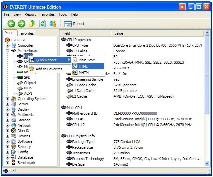This screenshot has height=177, width=213.
Task: Click the scrollbar down arrow
Action: 207,163
